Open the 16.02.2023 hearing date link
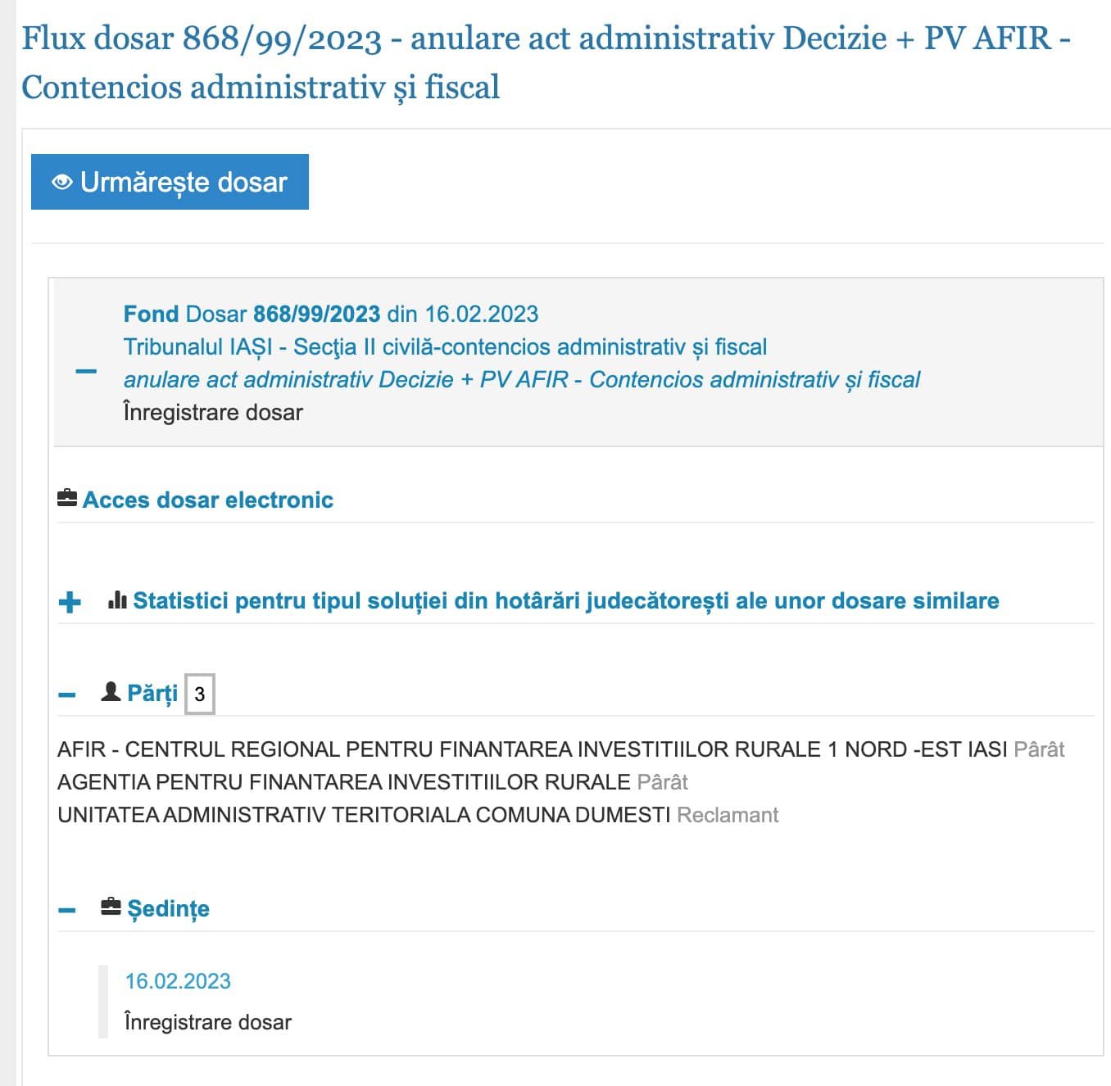The image size is (1111, 1086). (x=178, y=980)
